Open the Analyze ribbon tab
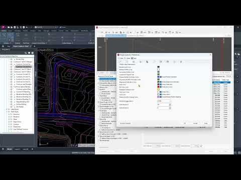This screenshot has width=241, height=180. click(x=33, y=31)
